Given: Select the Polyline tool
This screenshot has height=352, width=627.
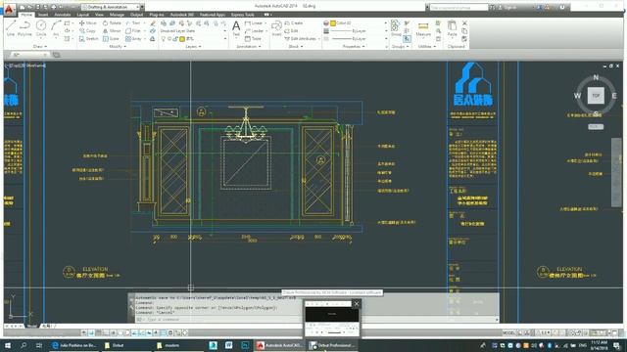Looking at the screenshot, I should point(24,28).
